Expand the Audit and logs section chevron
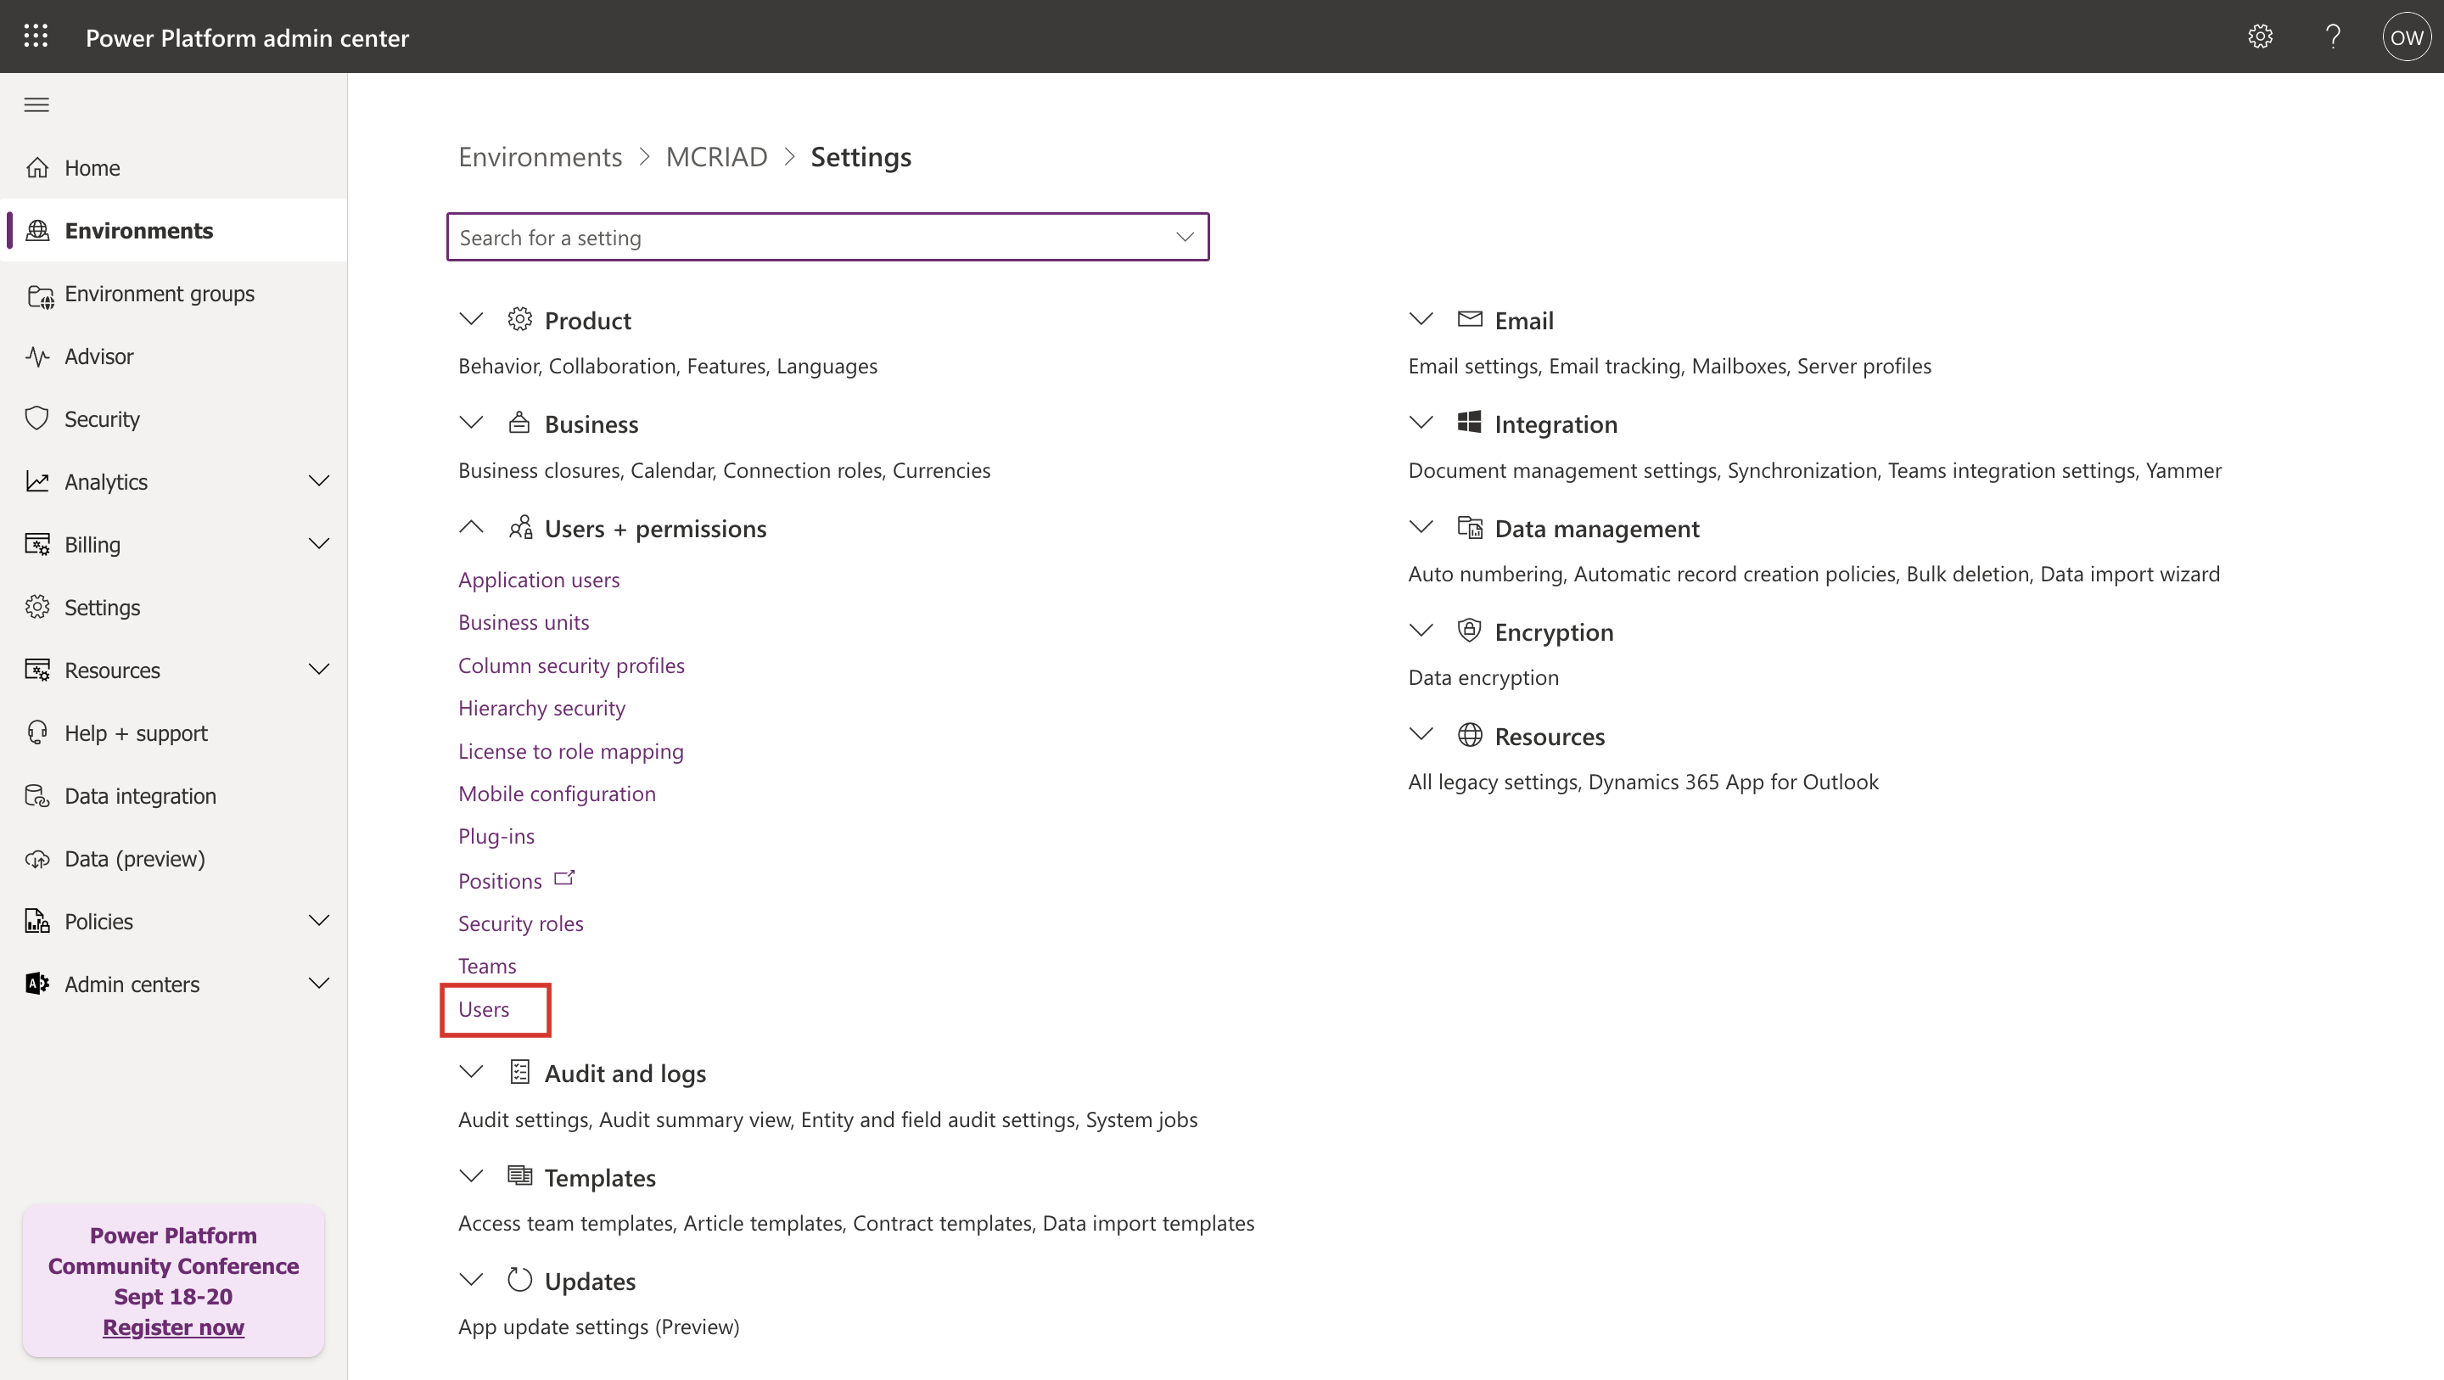Screen dimensions: 2444x1380 coord(472,1072)
